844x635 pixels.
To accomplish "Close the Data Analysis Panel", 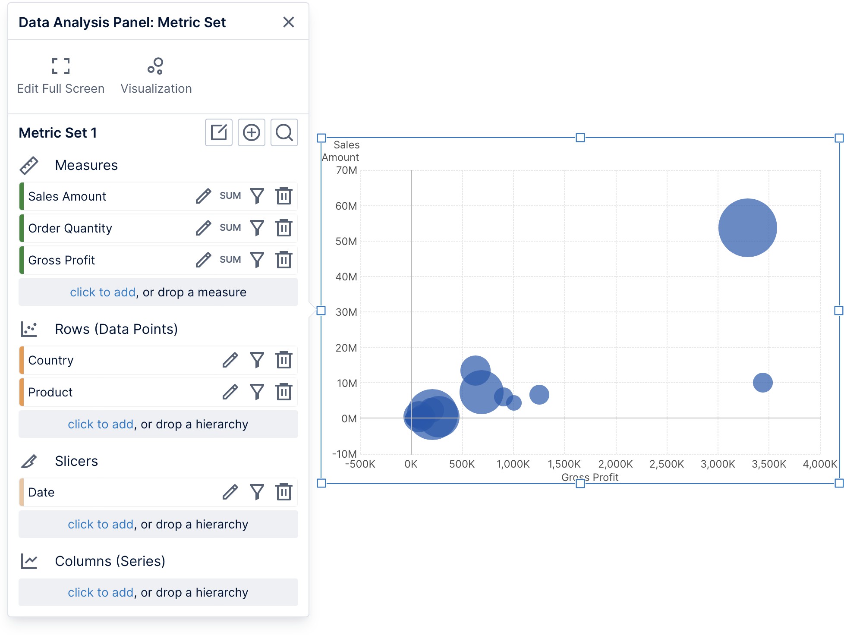I will 288,22.
